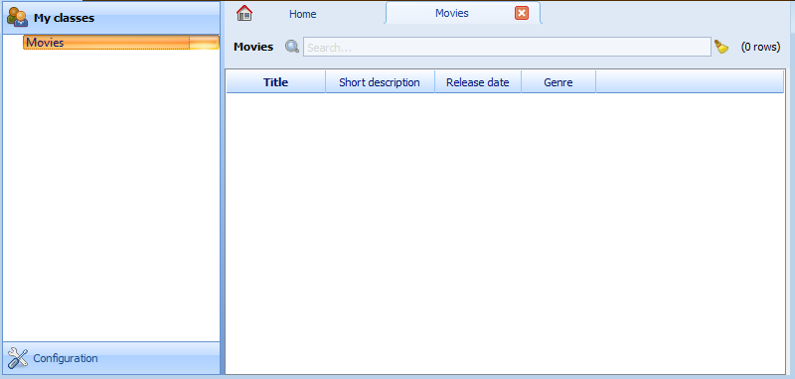Screen dimensions: 795x379
Task: Click the magnifying glass search icon
Action: pyautogui.click(x=292, y=47)
